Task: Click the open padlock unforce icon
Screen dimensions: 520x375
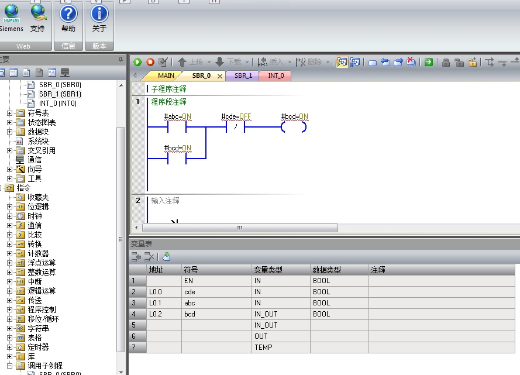Action: pos(459,62)
